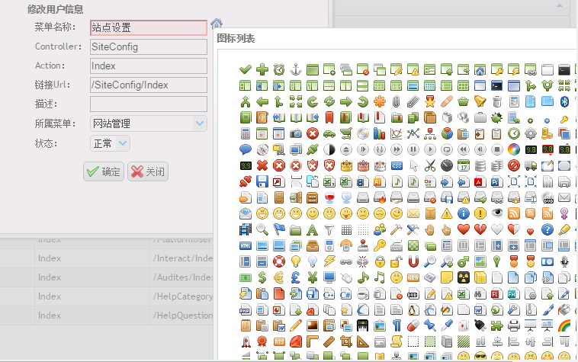Select the printer icon
The image size is (578, 362).
click(x=514, y=325)
